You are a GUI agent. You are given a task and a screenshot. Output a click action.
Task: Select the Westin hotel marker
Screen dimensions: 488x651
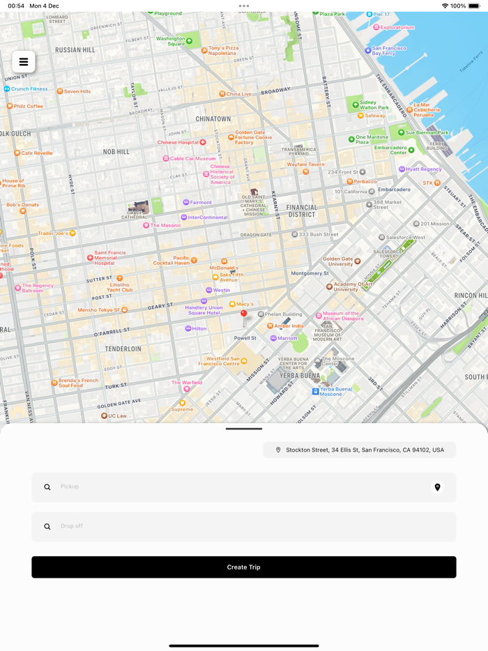pos(209,290)
